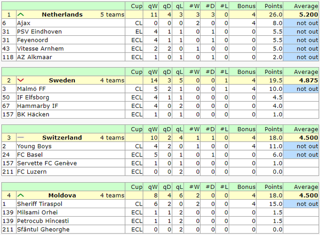Click the green up arrow beside Netherlands

(x=21, y=15)
